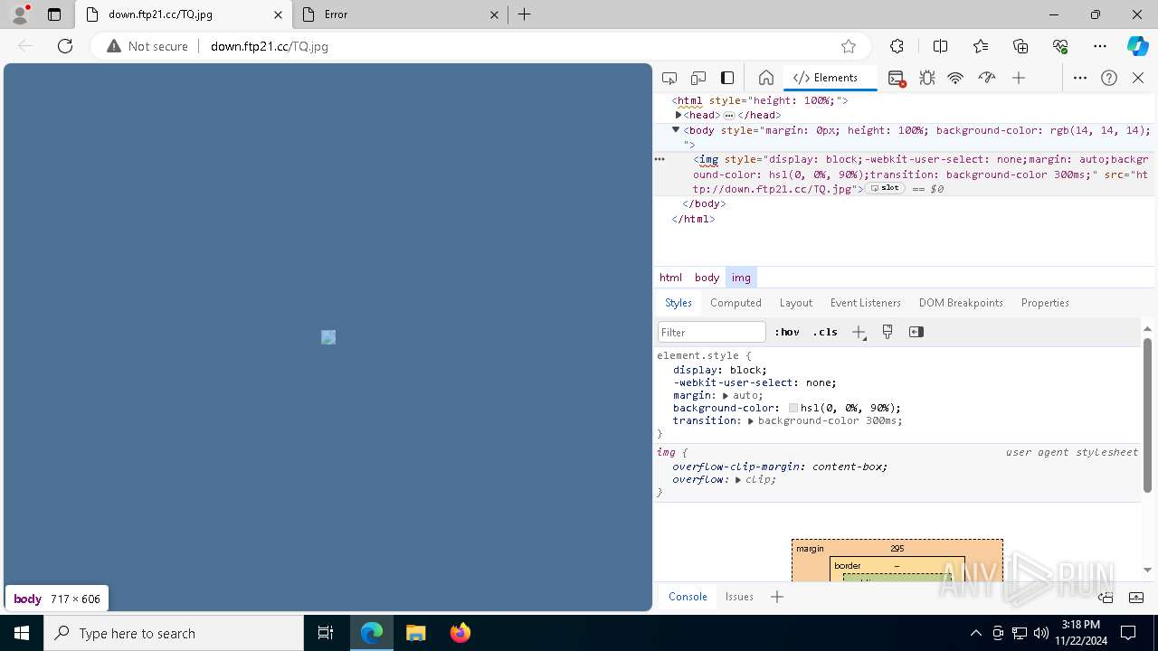The height and width of the screenshot is (651, 1158).
Task: Switch to the Error browser tab
Action: point(402,14)
